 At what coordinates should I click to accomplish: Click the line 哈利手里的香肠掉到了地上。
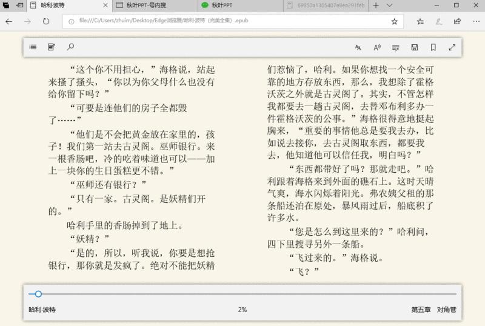pyautogui.click(x=125, y=225)
